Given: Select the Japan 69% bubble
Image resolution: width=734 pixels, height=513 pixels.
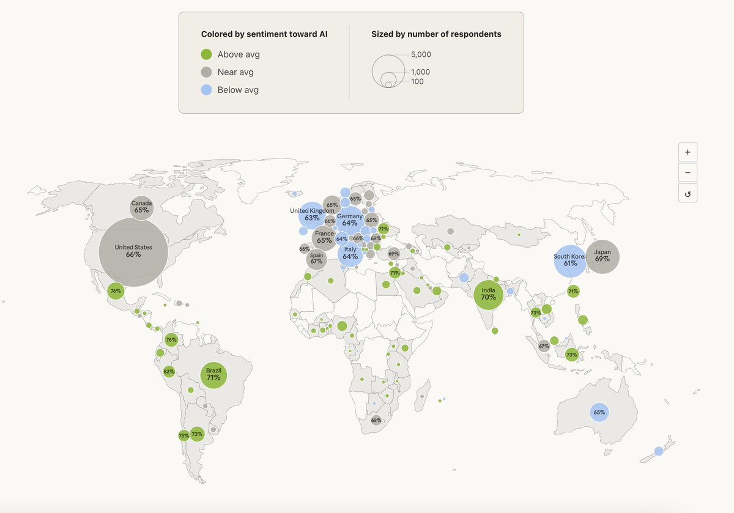Looking at the screenshot, I should (x=602, y=256).
